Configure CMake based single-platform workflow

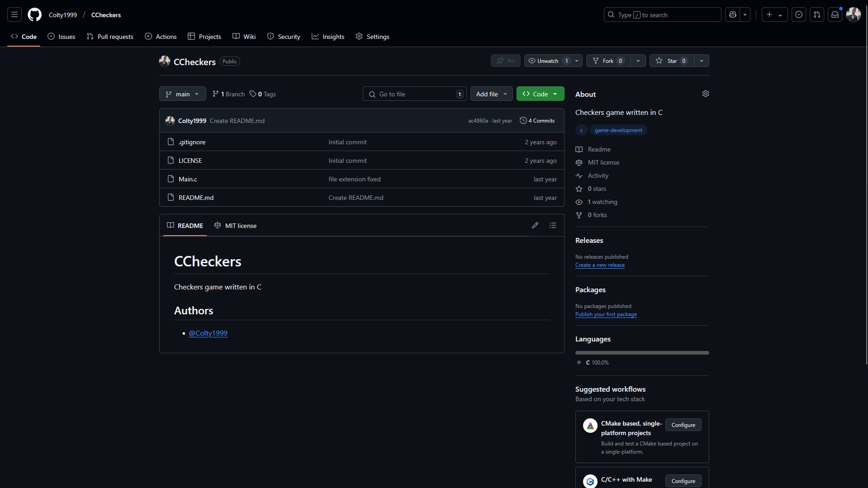[683, 425]
